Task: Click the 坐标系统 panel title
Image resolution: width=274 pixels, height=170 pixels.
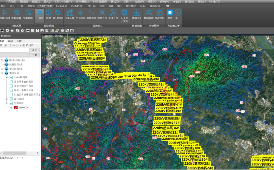Action: coord(16,26)
